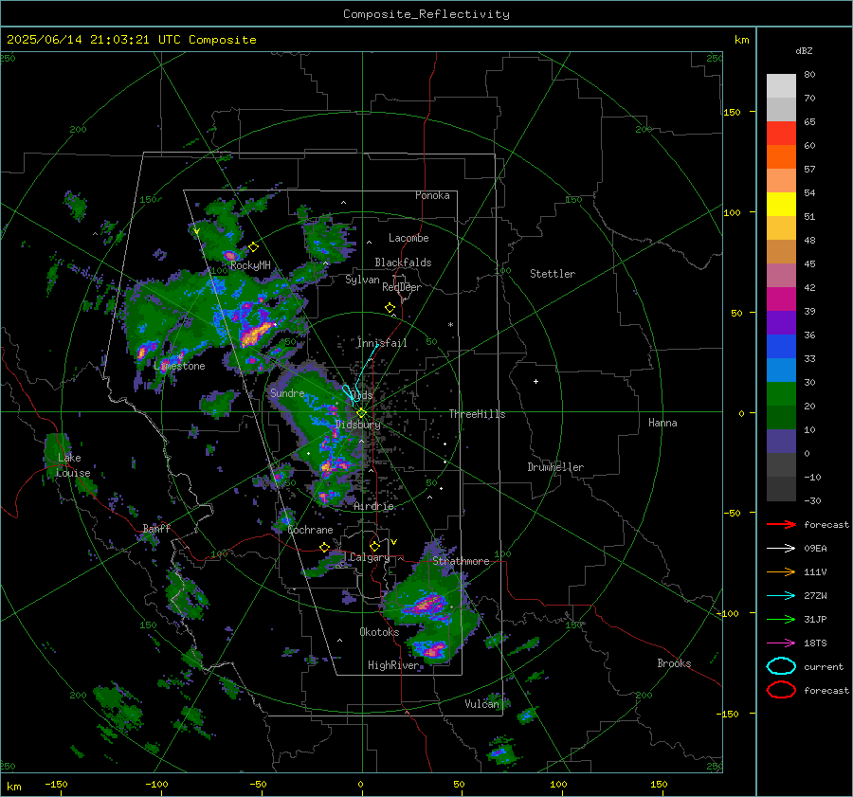Click the 18TS legend text

815,643
